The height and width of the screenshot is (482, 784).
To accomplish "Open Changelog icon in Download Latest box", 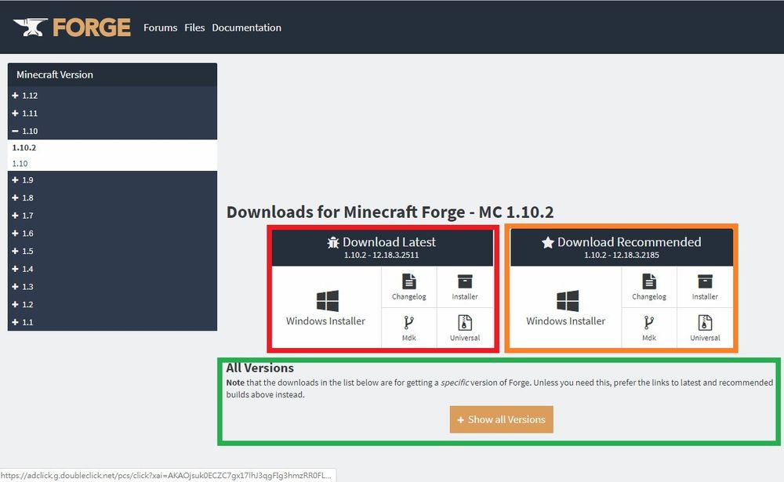I will click(x=408, y=281).
